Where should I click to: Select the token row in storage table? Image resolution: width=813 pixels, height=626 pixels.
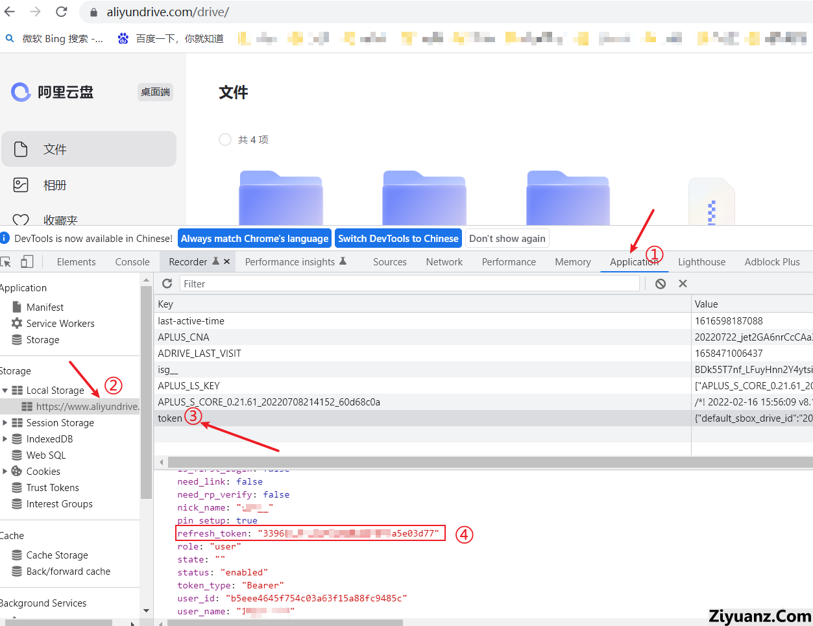[422, 418]
